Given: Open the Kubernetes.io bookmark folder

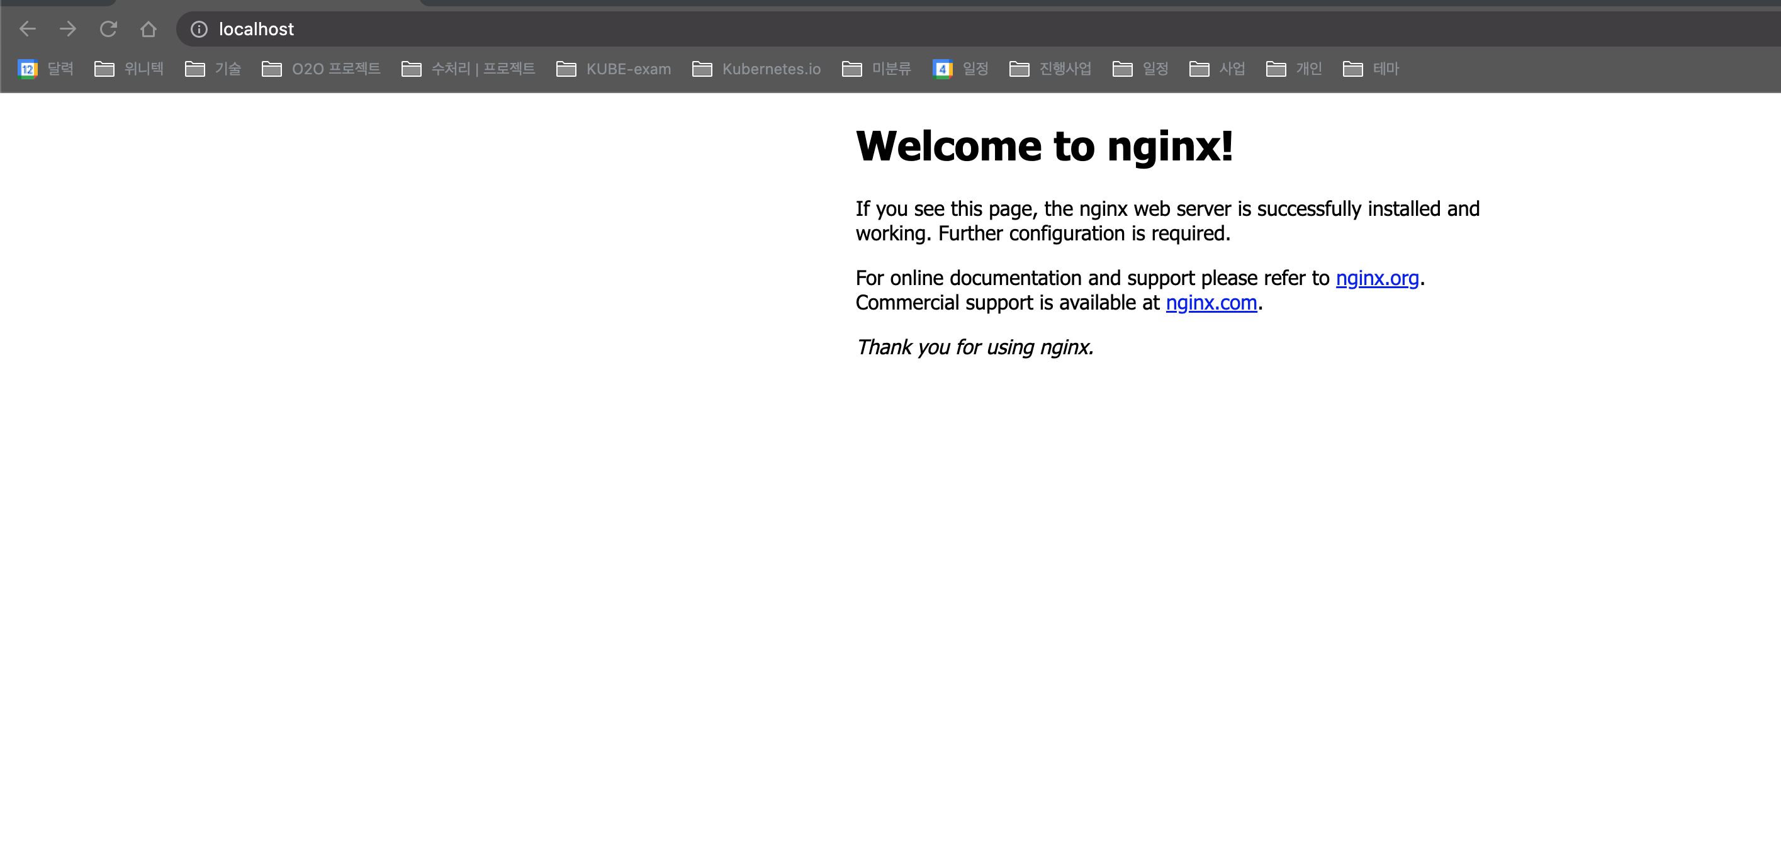Looking at the screenshot, I should pos(756,69).
